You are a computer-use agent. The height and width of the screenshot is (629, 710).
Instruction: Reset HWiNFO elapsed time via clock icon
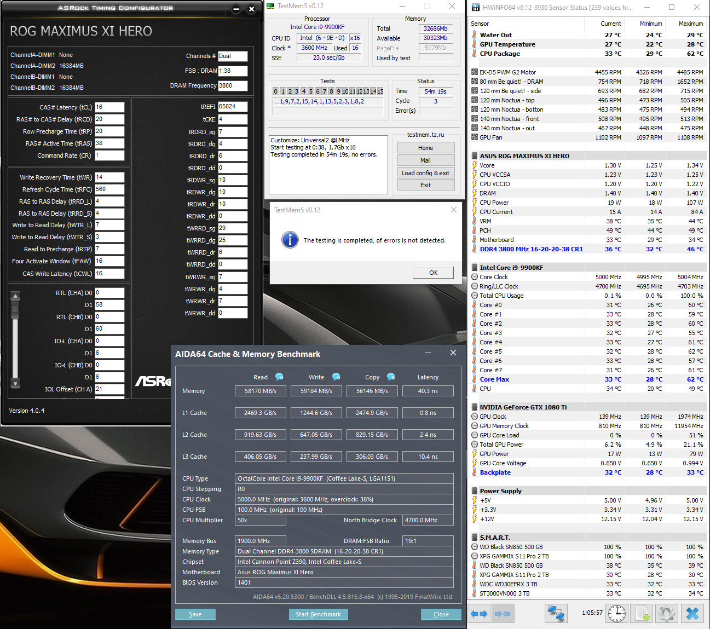tap(617, 613)
